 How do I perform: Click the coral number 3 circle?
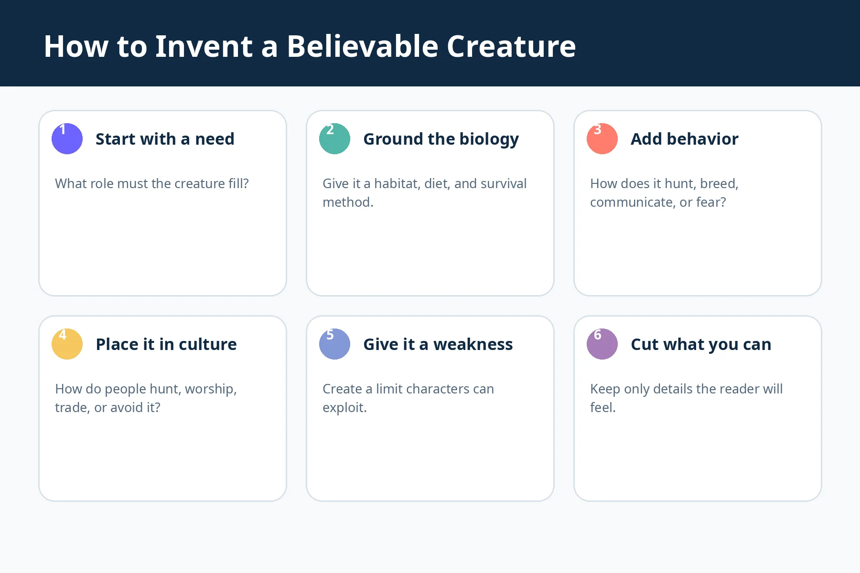coord(602,138)
